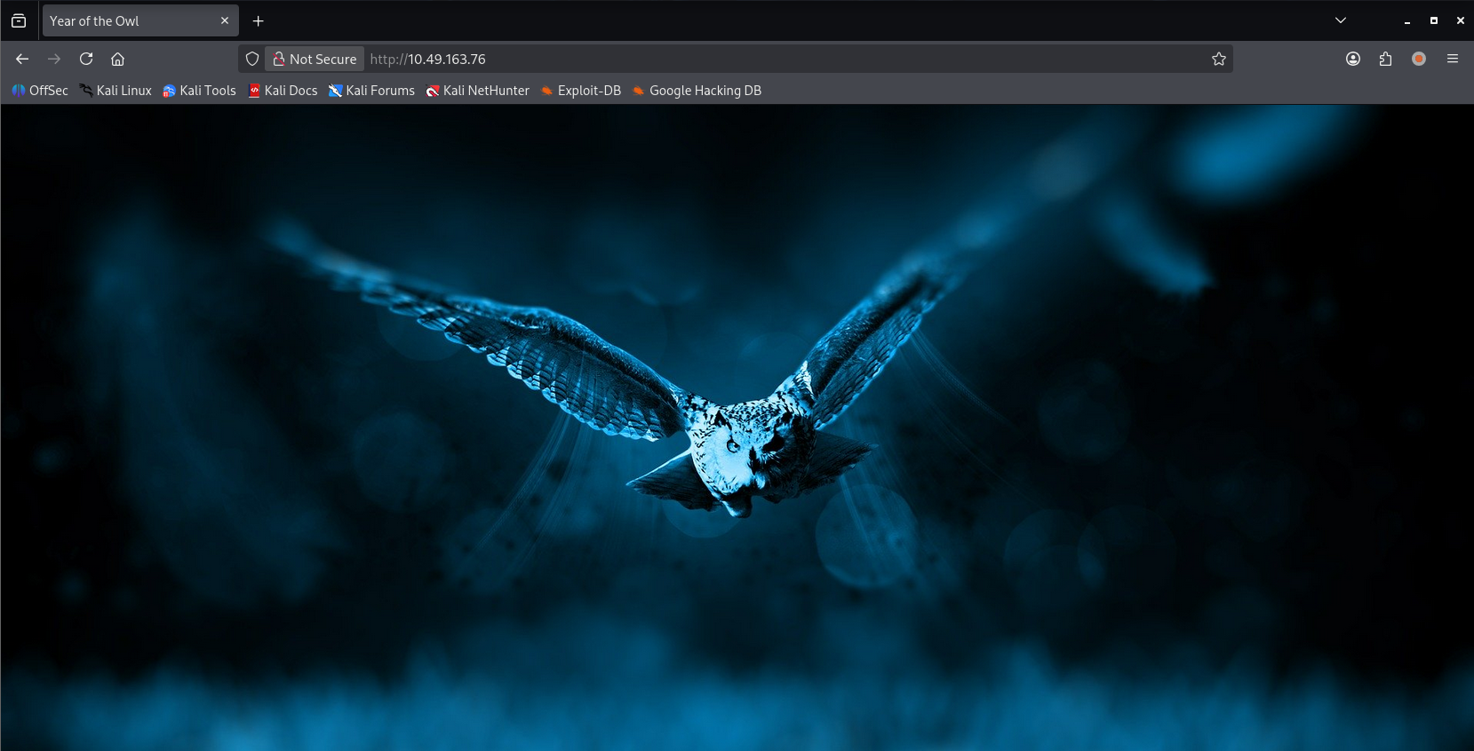The height and width of the screenshot is (751, 1474).
Task: Open the Firefox account menu
Action: point(1352,59)
